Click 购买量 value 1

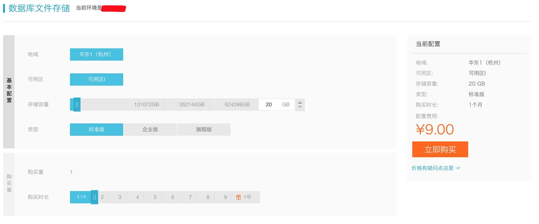tap(71, 172)
